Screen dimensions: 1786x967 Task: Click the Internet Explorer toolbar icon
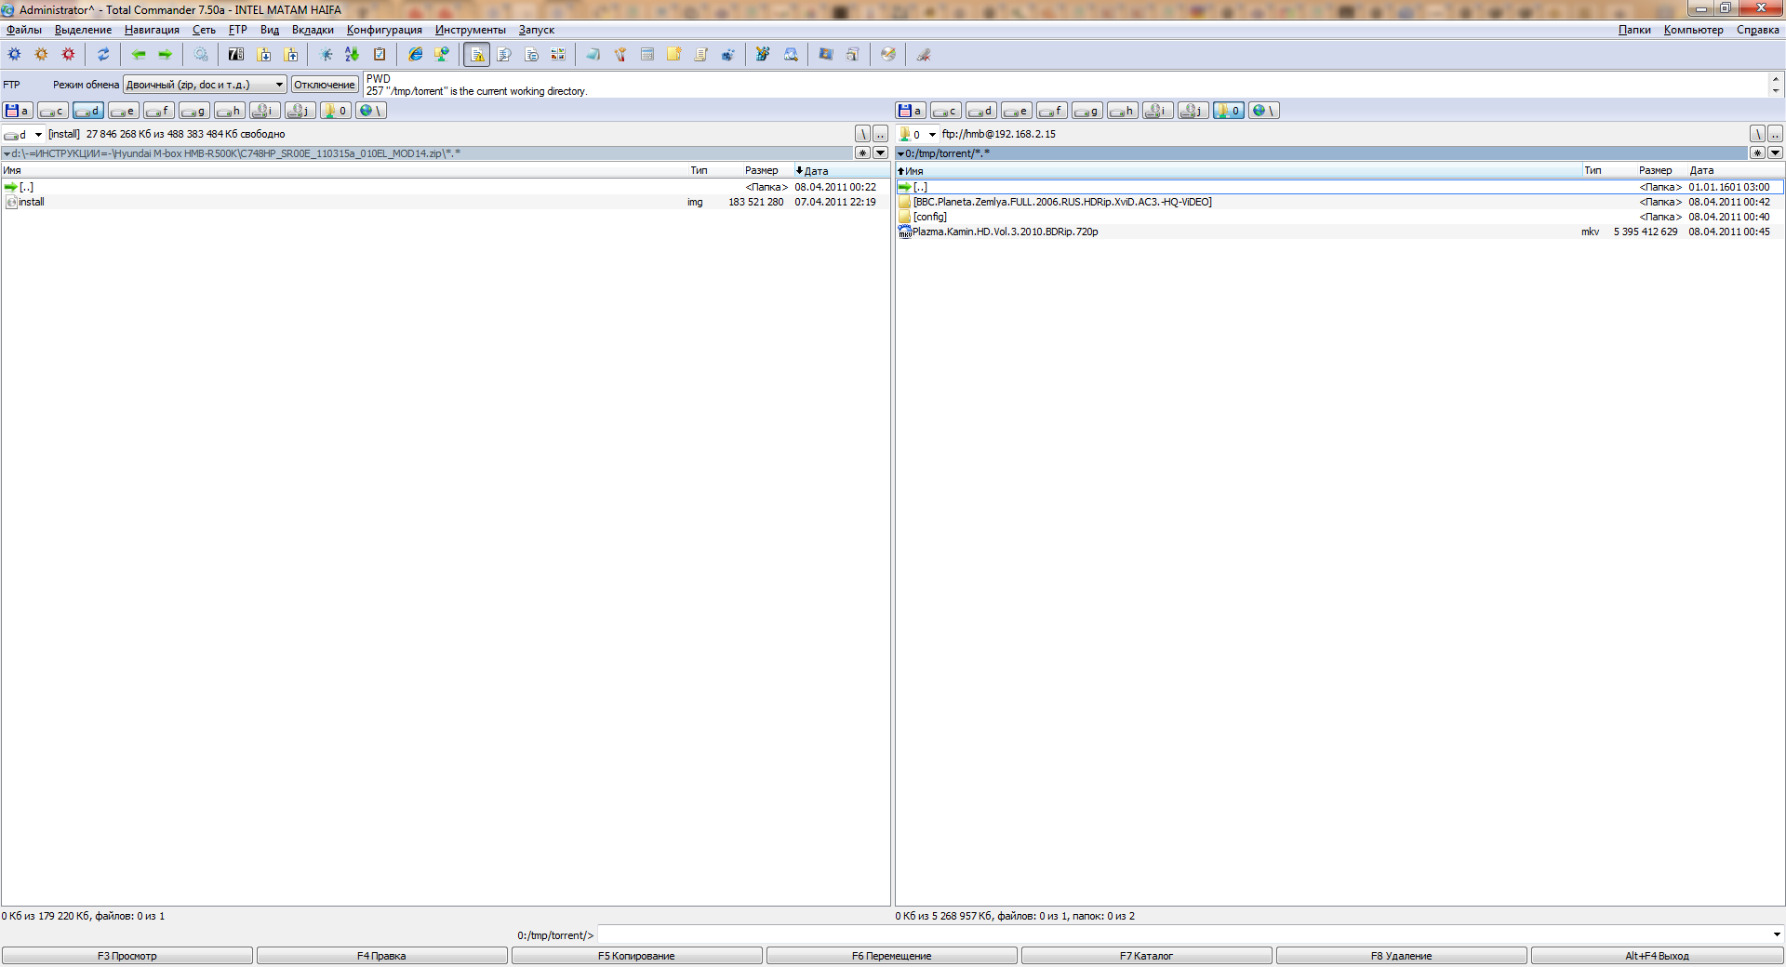click(416, 55)
